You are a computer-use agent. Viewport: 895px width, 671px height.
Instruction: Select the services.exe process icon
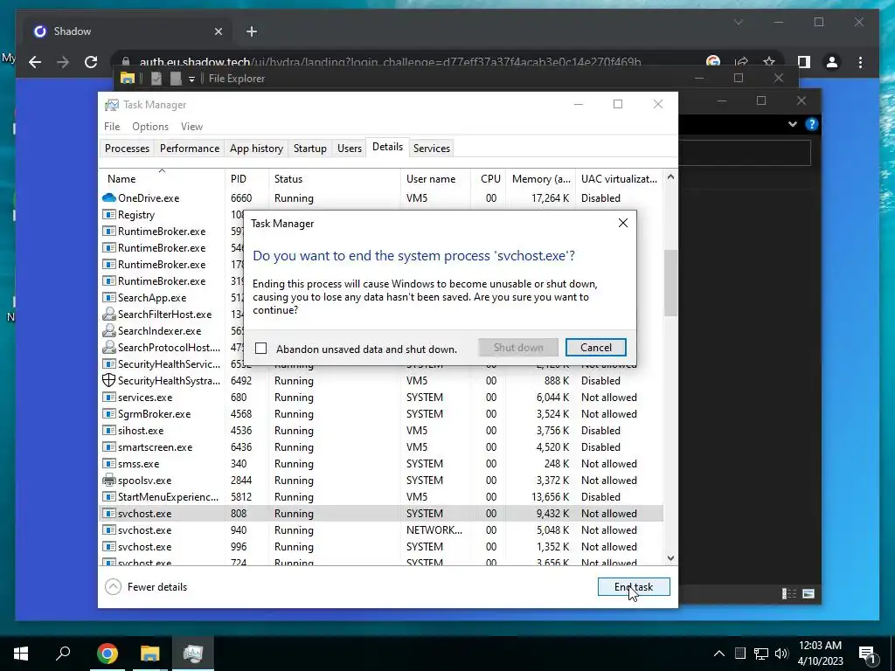click(108, 398)
